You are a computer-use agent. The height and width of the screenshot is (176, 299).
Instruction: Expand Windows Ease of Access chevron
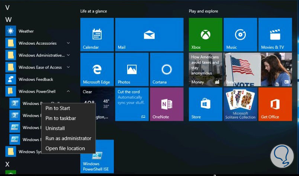[x=68, y=67]
